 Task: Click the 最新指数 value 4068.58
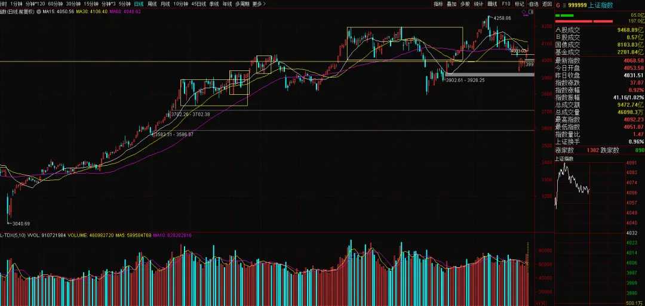pyautogui.click(x=634, y=60)
